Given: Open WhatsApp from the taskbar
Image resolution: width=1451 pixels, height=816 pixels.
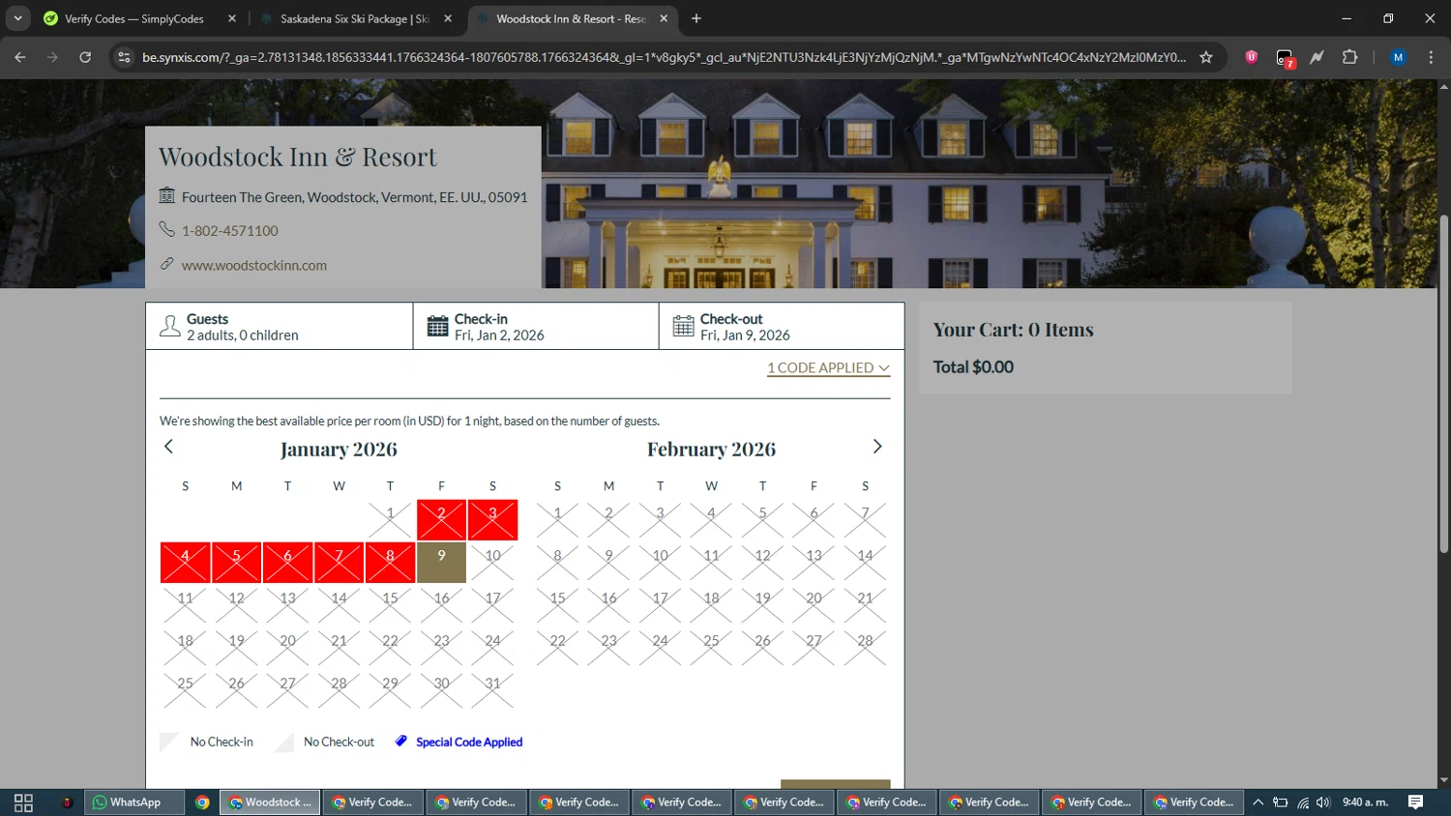Looking at the screenshot, I should click(134, 802).
